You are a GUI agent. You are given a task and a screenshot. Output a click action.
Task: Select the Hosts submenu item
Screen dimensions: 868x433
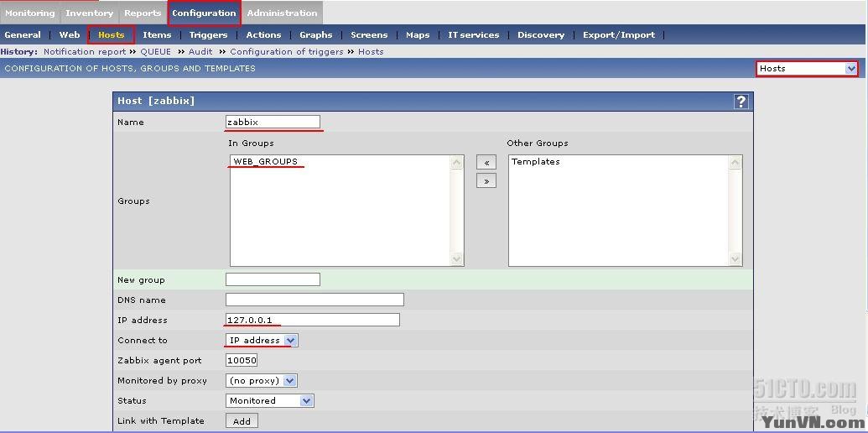coord(112,35)
